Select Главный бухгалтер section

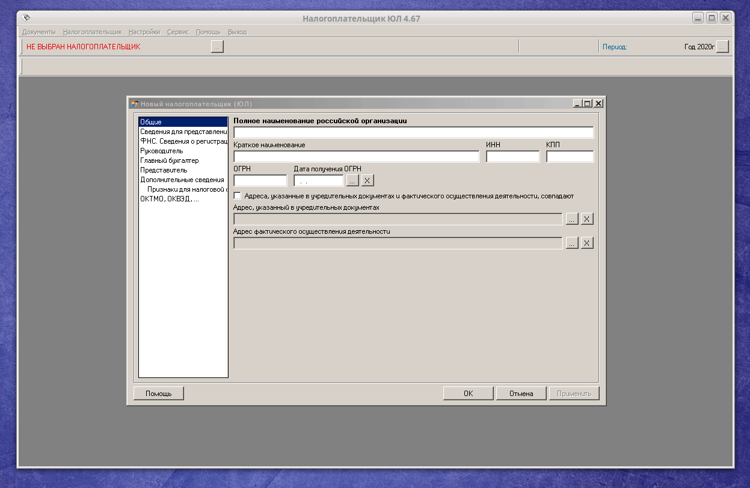click(169, 160)
